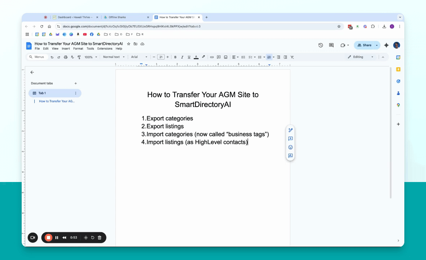
Task: Open the Help menu
Action: pos(119,49)
